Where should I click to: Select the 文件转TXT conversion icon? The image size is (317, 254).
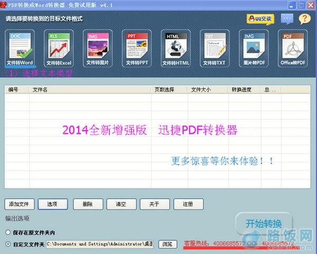point(215,48)
